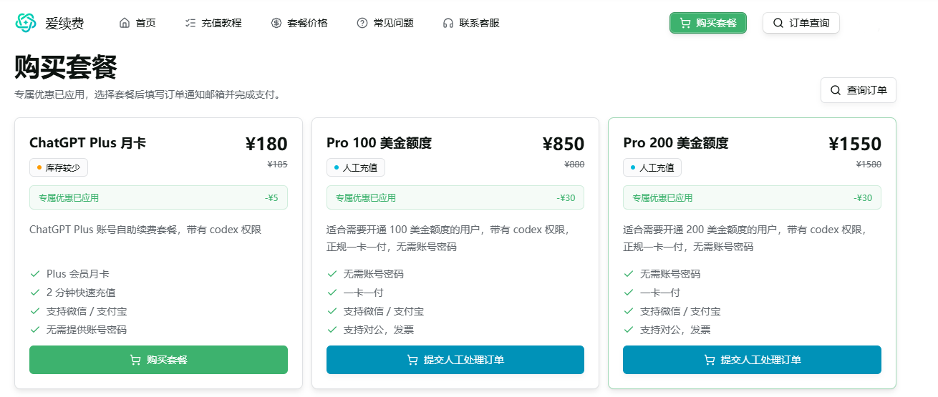Click the magnifier icon in 订单查询 button

(x=778, y=23)
